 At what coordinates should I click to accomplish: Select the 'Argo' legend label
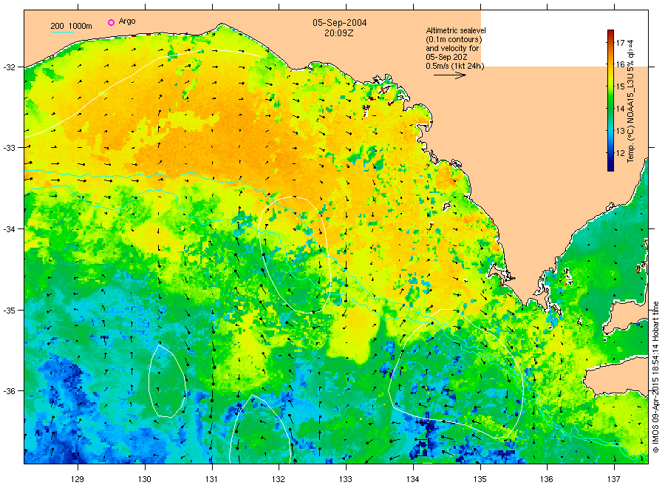pyautogui.click(x=127, y=21)
